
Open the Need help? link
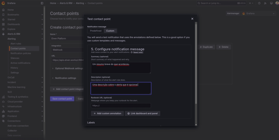138,52
